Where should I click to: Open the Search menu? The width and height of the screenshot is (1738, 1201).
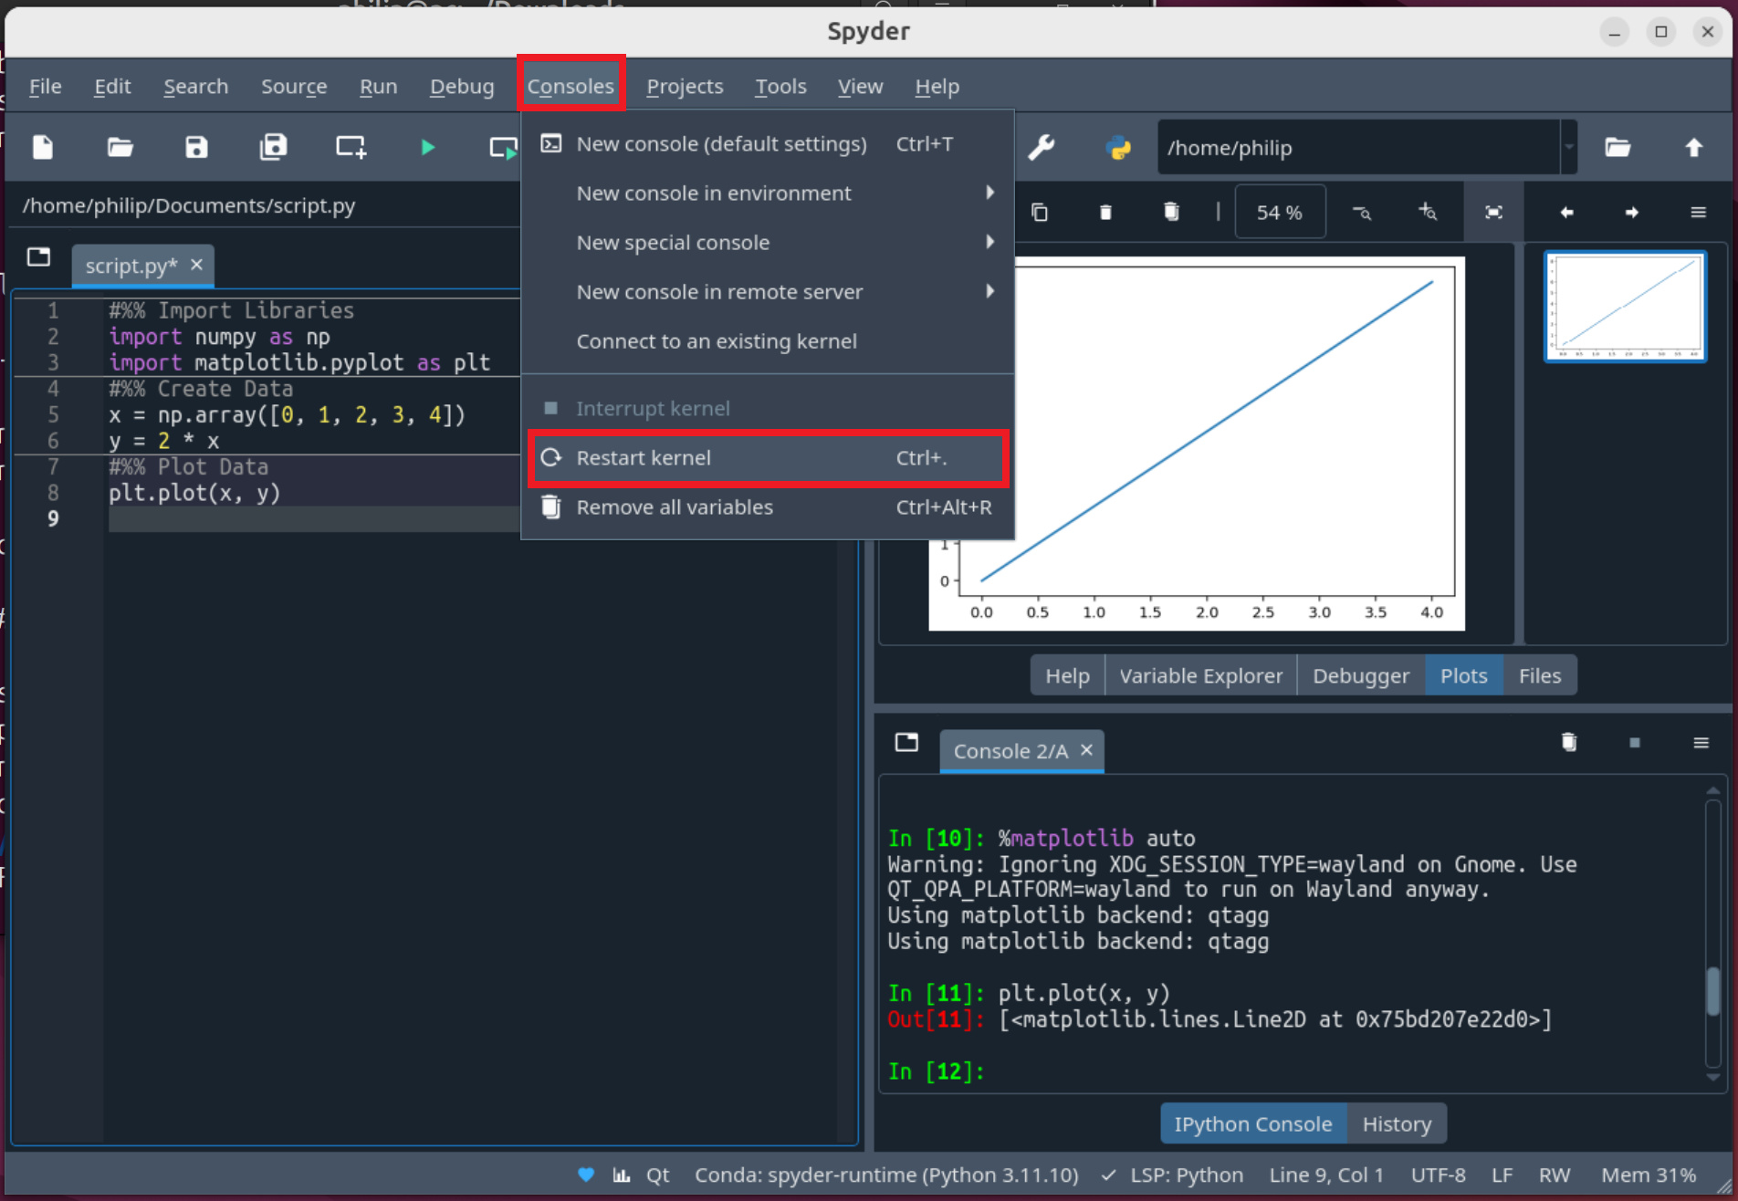click(x=195, y=86)
